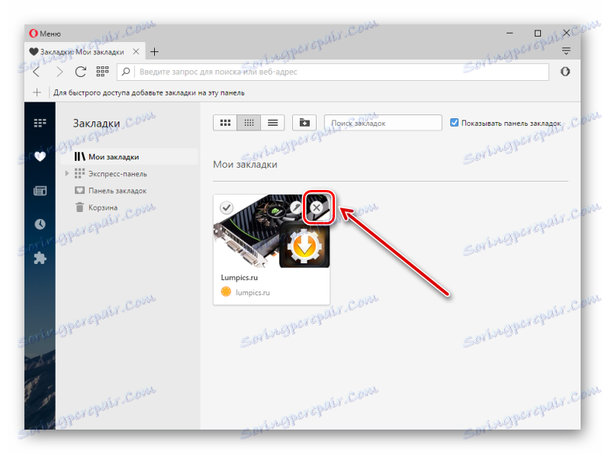Open the Opera Меню button
The image size is (605, 454).
coord(45,34)
